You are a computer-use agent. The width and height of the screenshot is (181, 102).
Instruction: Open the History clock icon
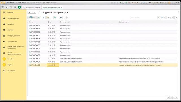coord(11,7)
